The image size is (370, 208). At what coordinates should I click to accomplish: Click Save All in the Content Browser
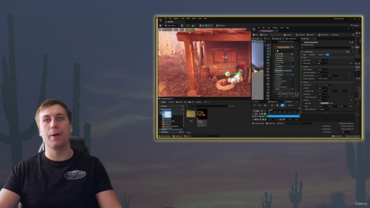(179, 102)
